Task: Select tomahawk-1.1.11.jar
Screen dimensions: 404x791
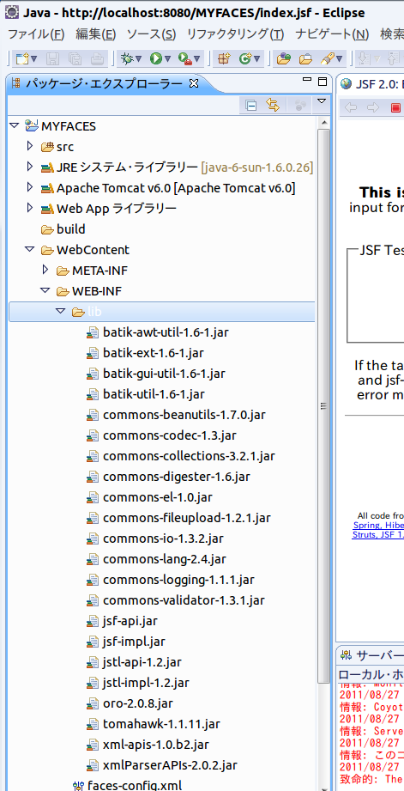Action: (x=161, y=726)
